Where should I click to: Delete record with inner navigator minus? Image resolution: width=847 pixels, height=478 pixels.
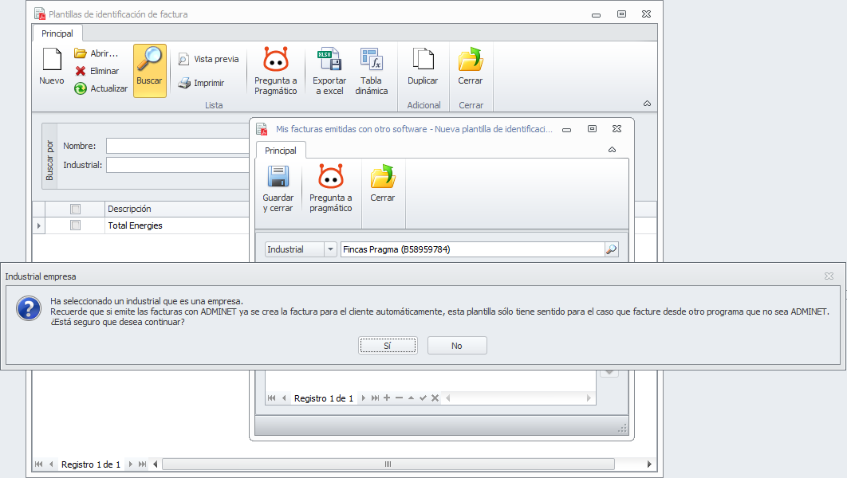(x=400, y=398)
